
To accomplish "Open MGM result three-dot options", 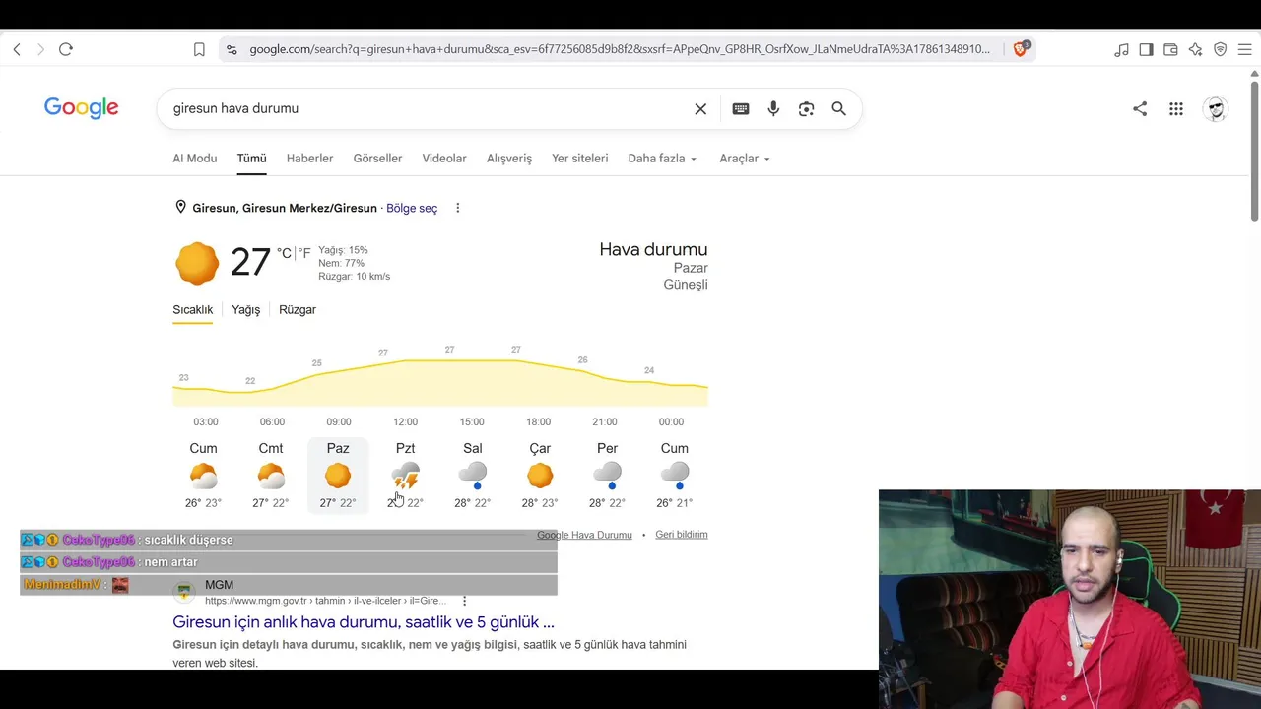I will click(x=464, y=601).
